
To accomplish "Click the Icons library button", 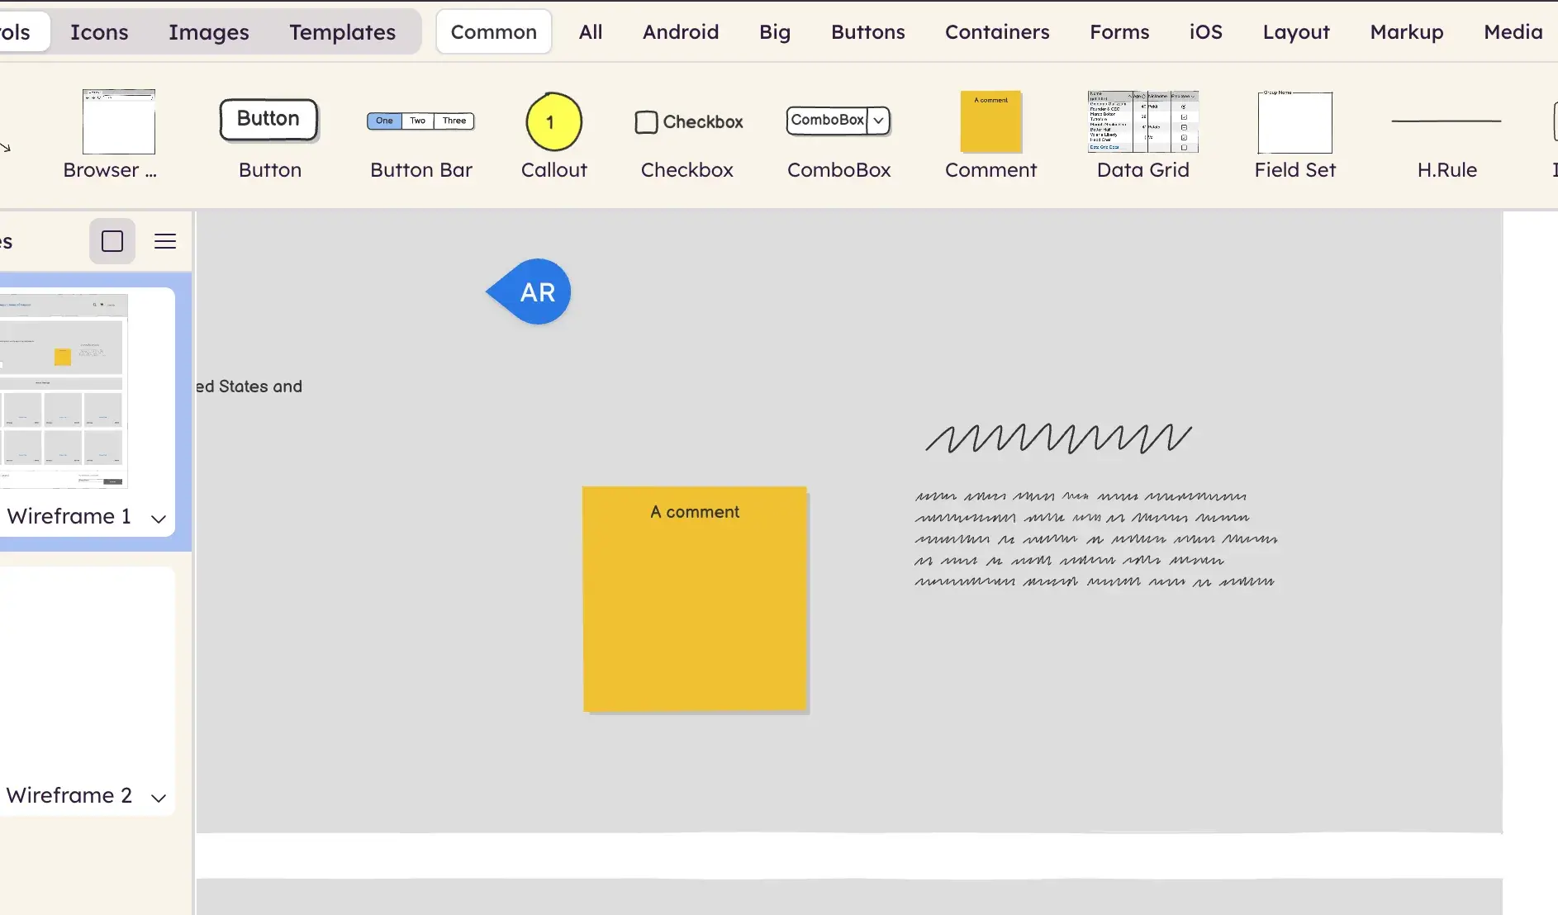I will click(99, 32).
